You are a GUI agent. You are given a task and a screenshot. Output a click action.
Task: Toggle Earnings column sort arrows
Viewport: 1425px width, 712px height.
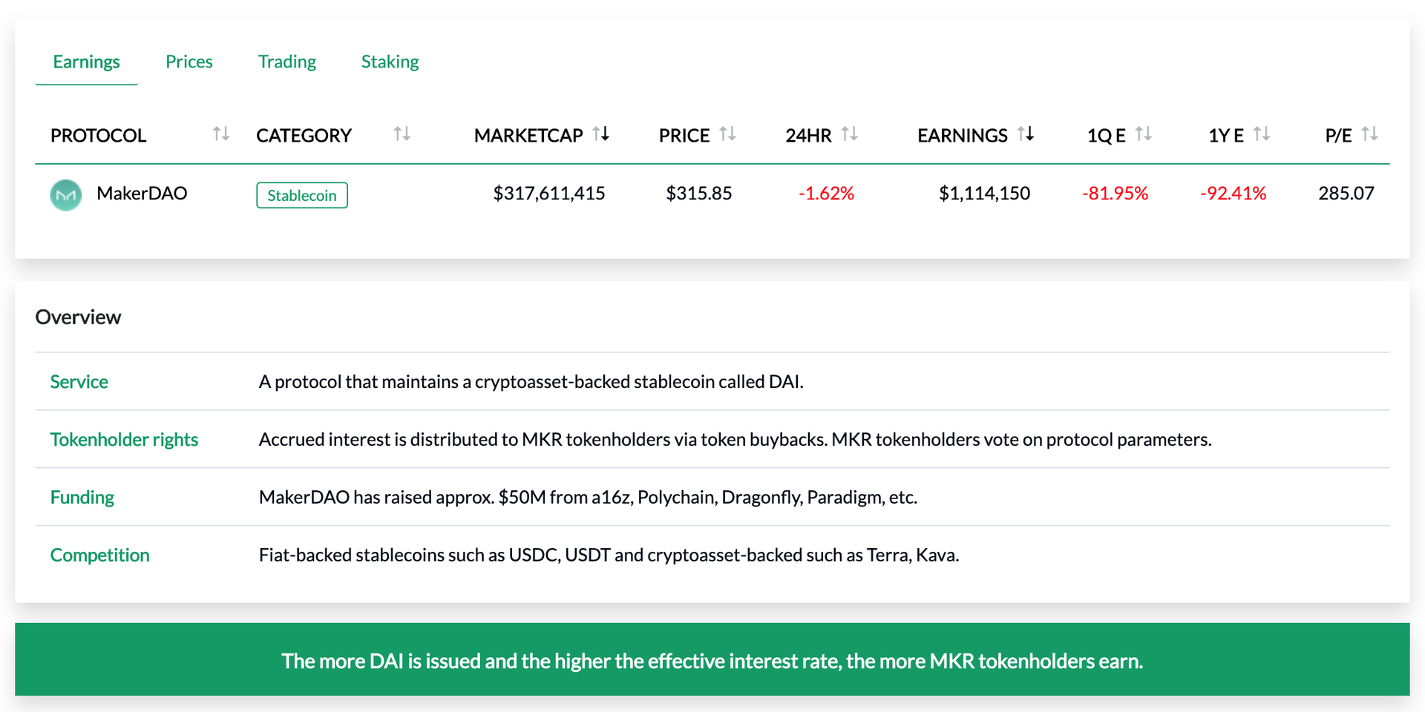tap(1026, 134)
